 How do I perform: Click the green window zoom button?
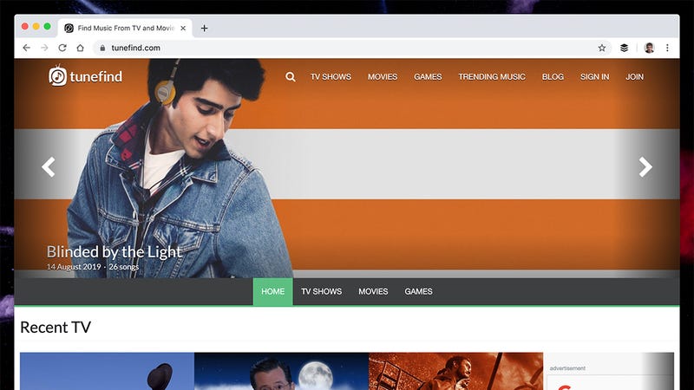click(x=47, y=27)
